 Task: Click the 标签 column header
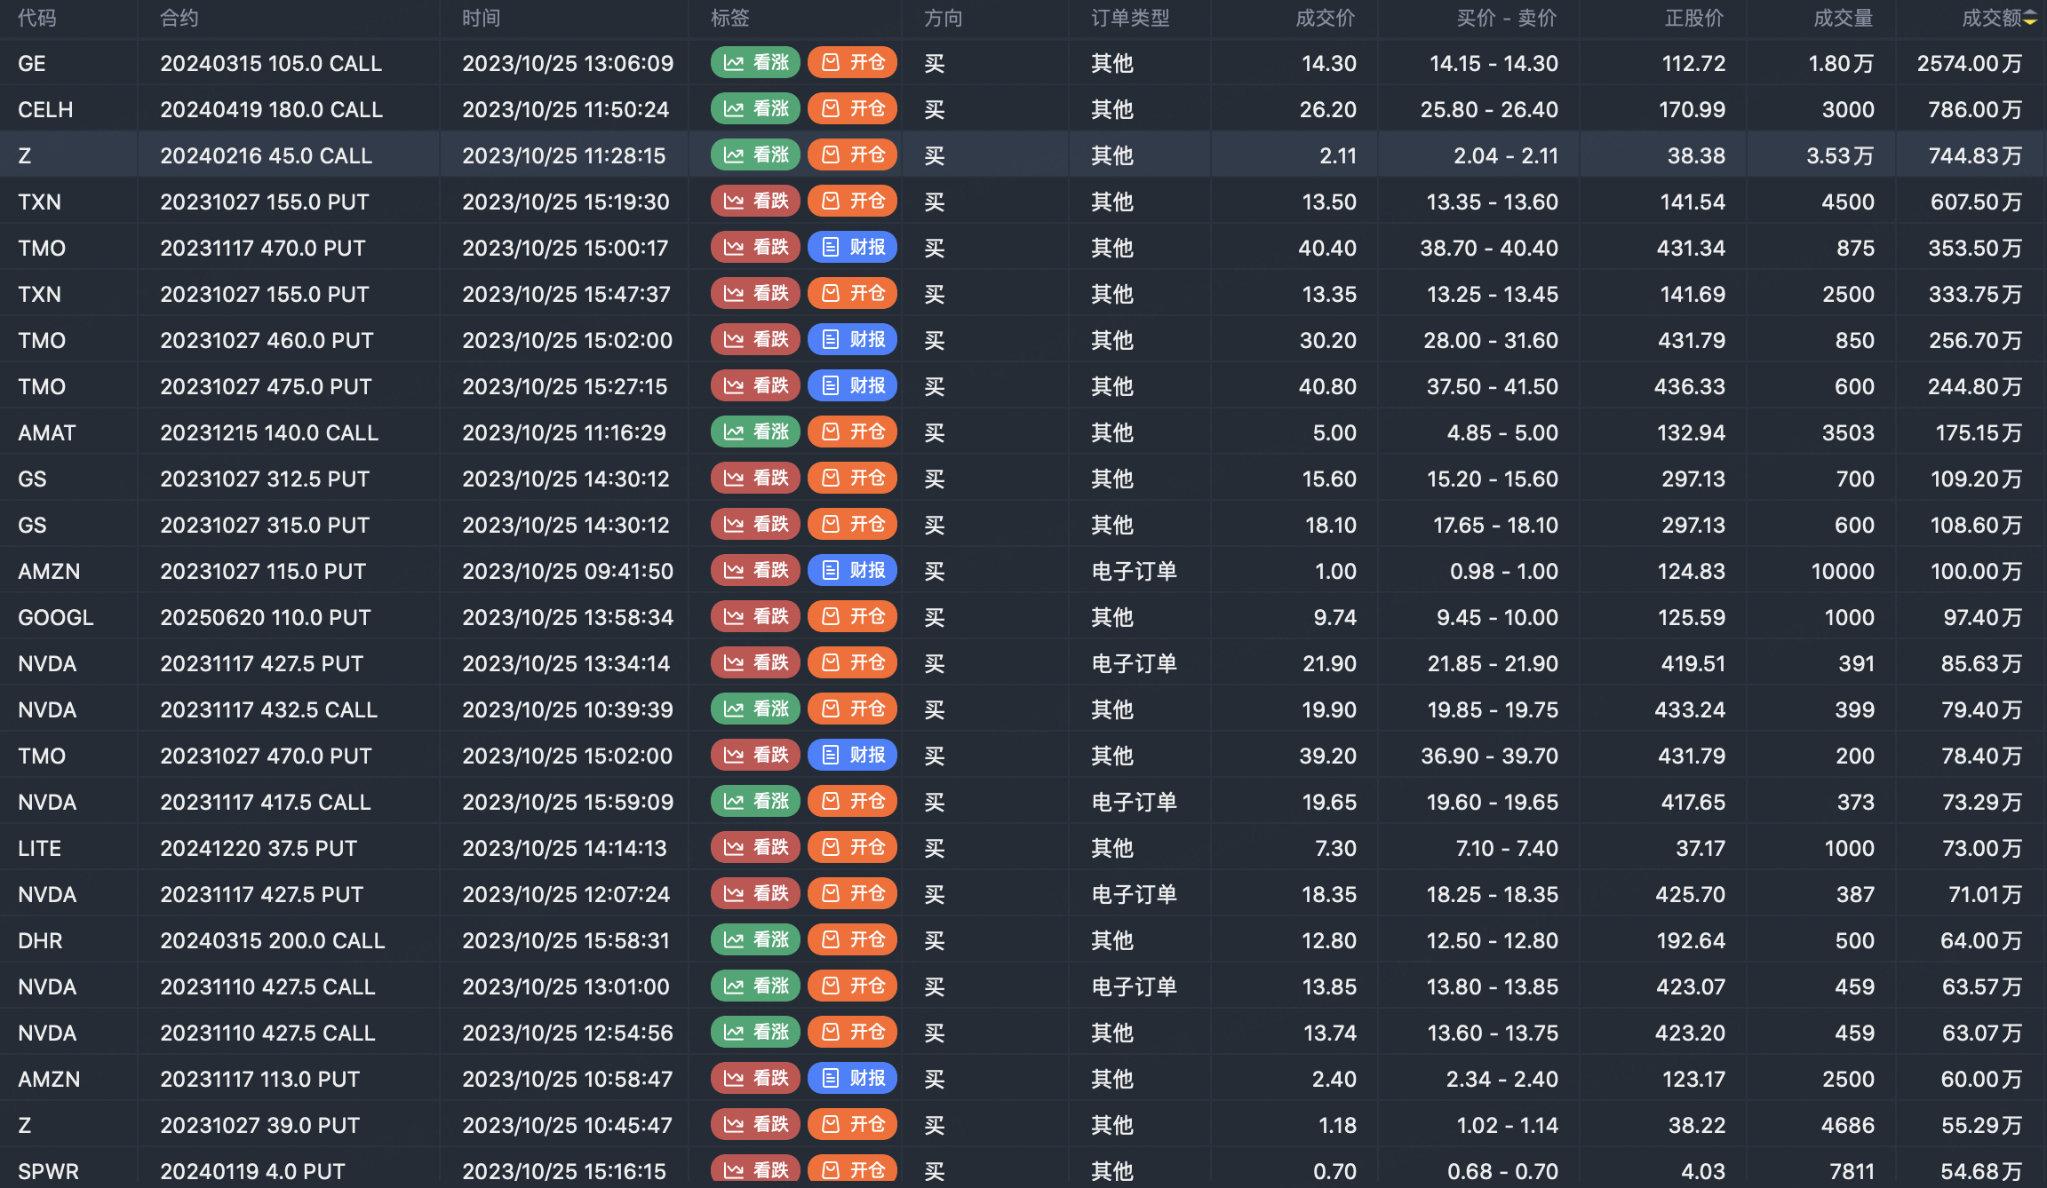point(730,19)
